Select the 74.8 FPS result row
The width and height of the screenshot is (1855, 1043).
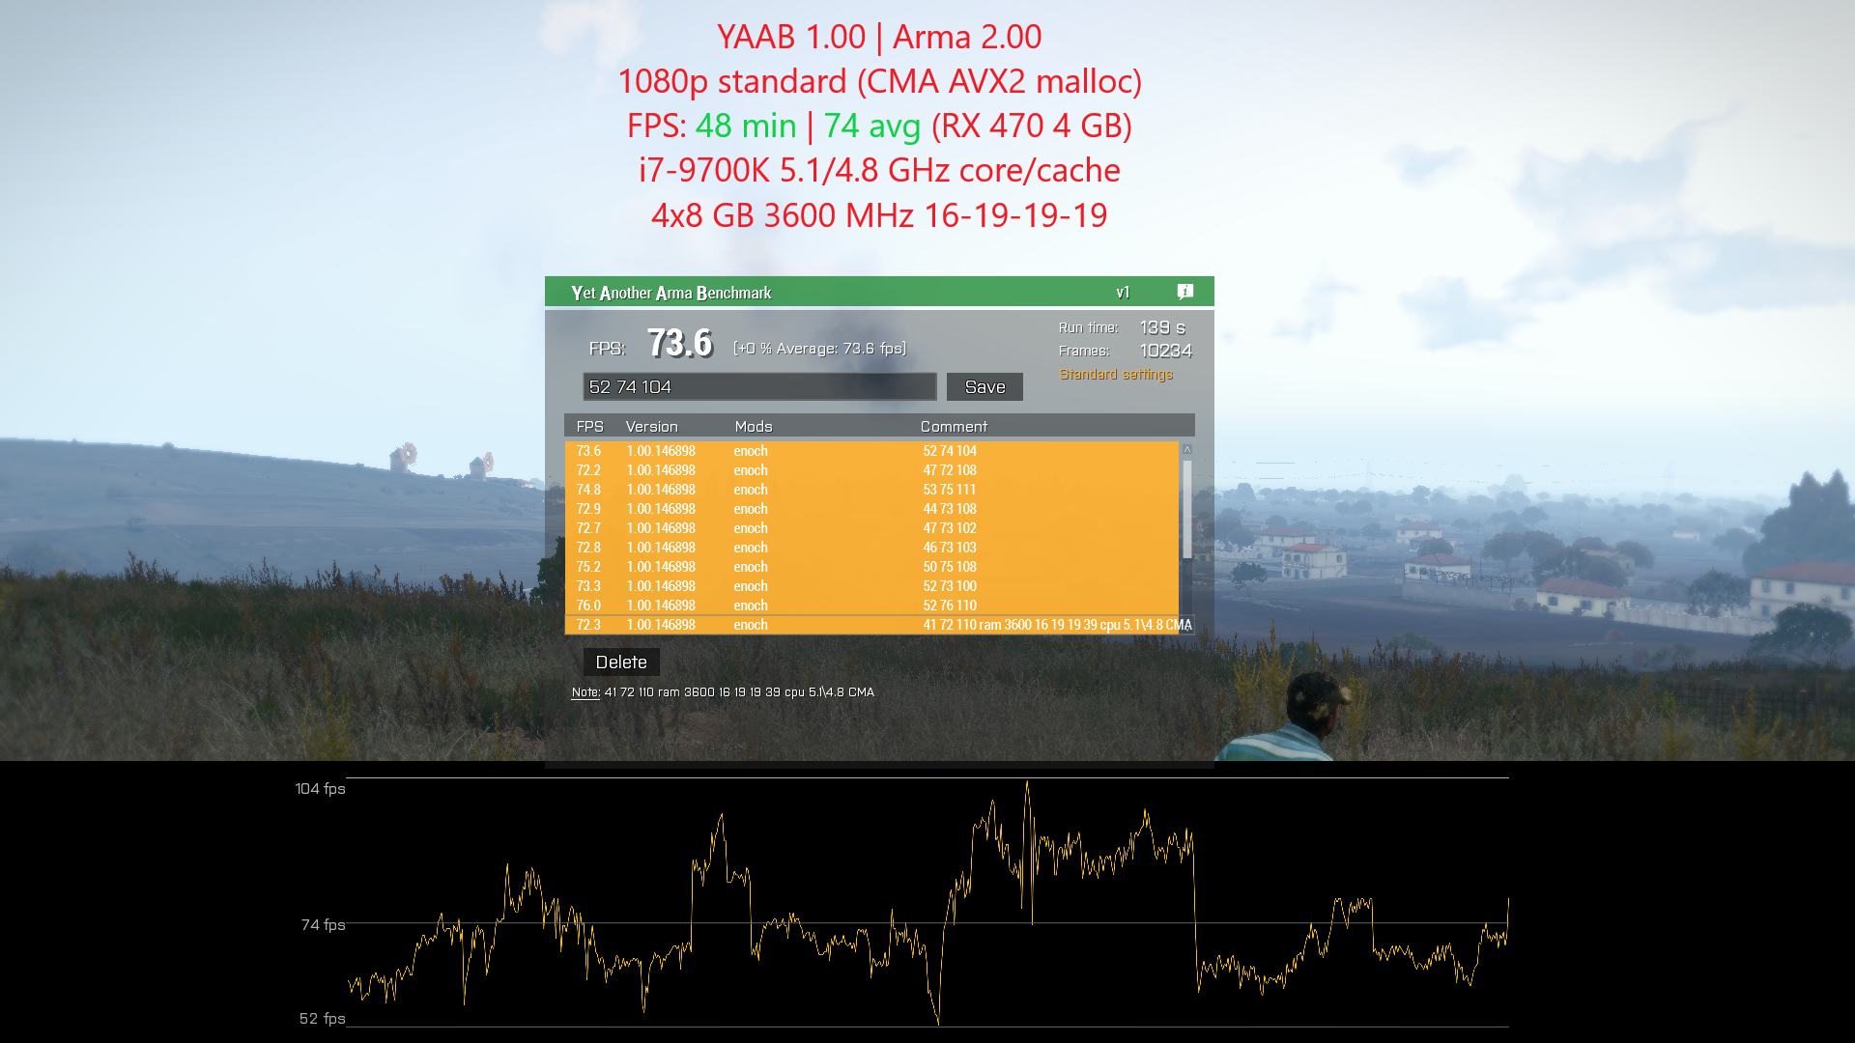[x=870, y=490]
